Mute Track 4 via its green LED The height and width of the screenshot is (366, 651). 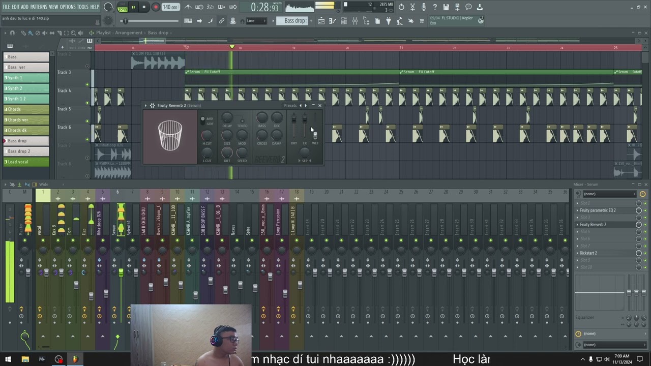tap(87, 103)
